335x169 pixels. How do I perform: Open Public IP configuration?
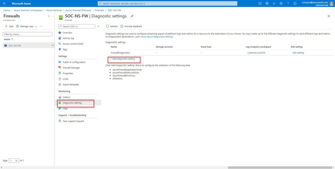point(74,62)
